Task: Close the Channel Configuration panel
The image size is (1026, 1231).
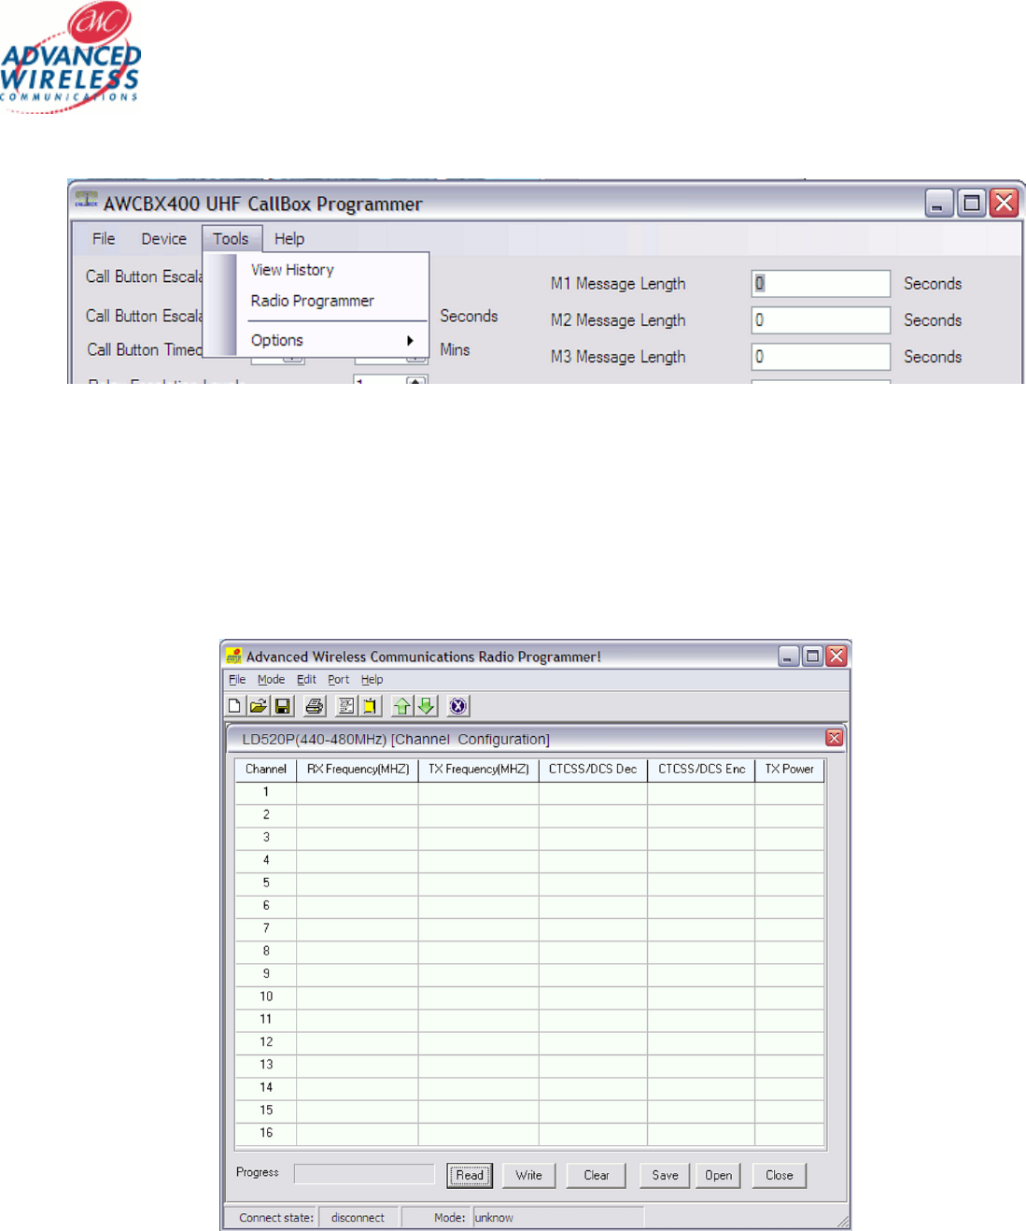Action: [835, 738]
